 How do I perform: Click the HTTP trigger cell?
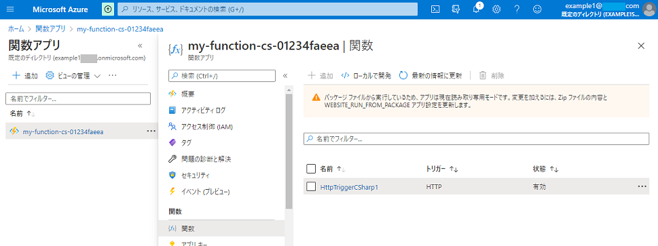434,187
